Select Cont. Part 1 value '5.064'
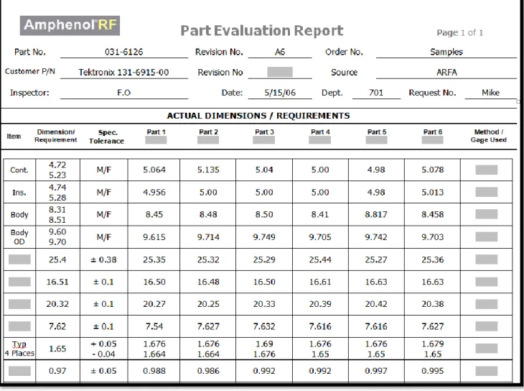 (154, 170)
